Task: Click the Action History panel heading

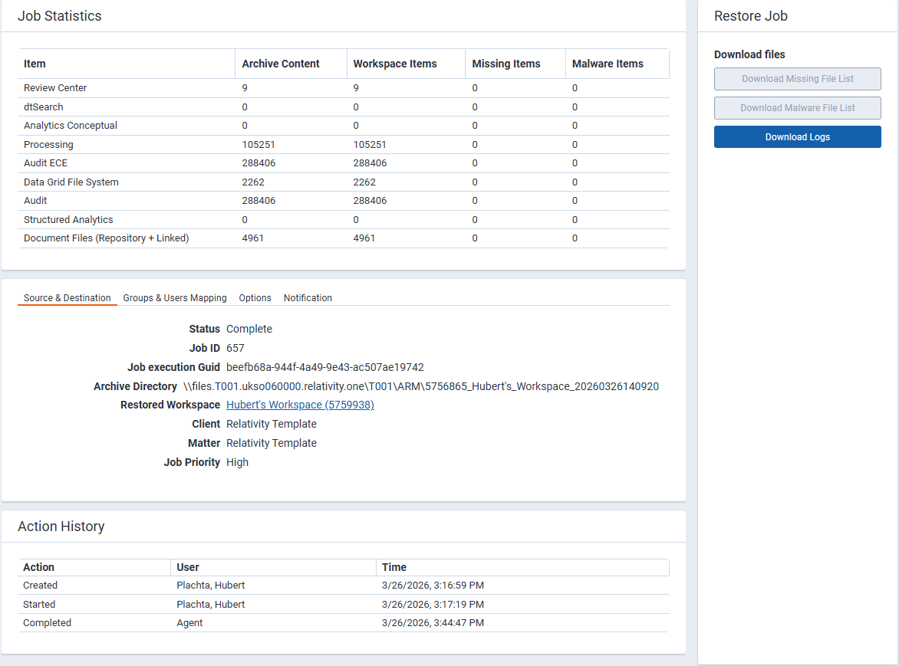Action: coord(61,527)
